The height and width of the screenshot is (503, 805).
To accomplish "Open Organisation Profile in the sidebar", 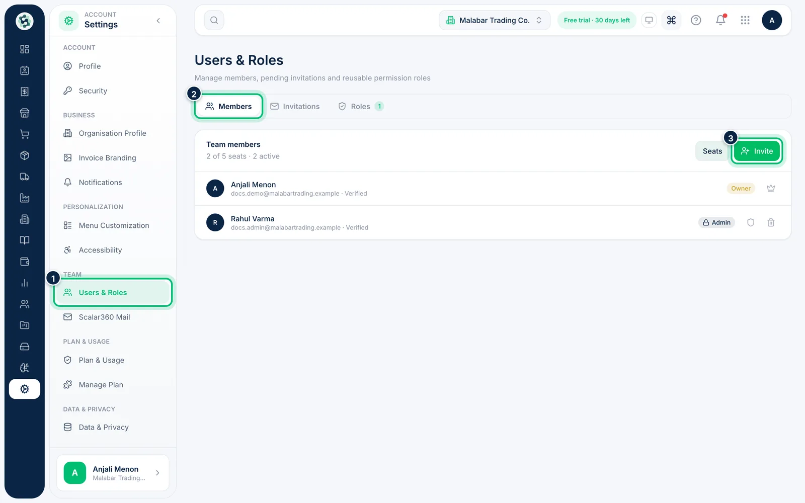I will [113, 133].
